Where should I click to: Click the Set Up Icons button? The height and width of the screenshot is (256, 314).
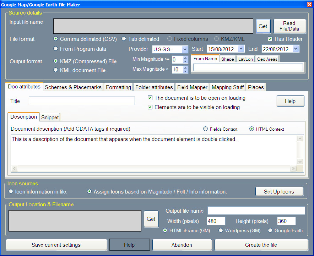[279, 192]
